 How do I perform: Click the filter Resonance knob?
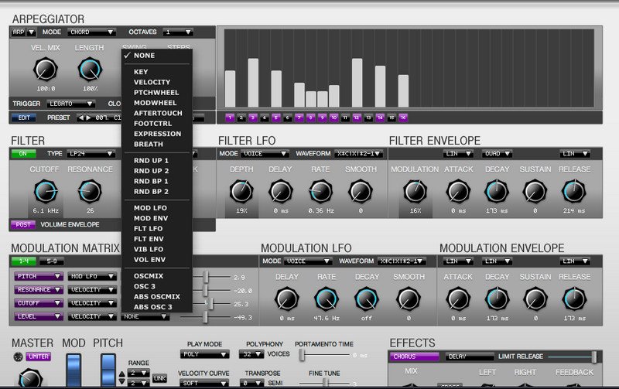coord(90,191)
